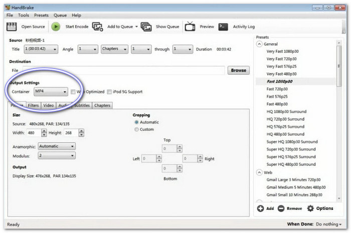Open the Help menu

(x=76, y=15)
